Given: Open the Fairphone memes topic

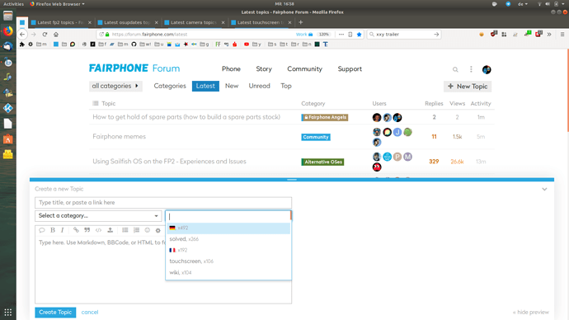Looking at the screenshot, I should (119, 136).
